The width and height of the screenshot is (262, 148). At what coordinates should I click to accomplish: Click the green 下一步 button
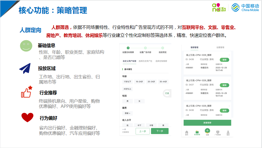pyautogui.click(x=160, y=131)
